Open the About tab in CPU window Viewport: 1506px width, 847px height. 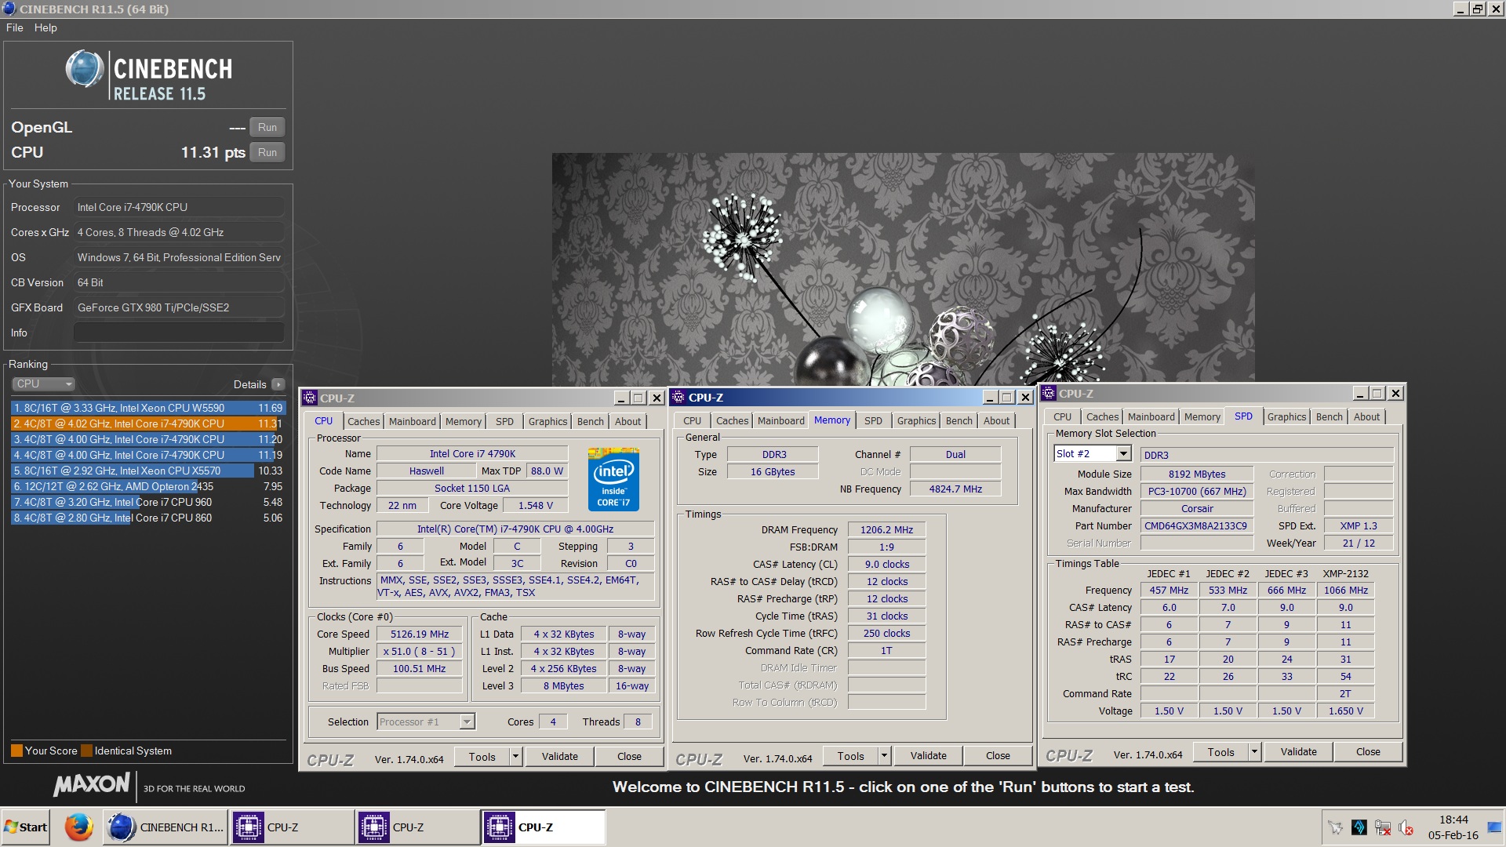pos(627,421)
